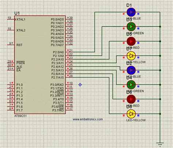Click the P2.6/A14 pin label
The image size is (173, 148).
click(x=58, y=74)
